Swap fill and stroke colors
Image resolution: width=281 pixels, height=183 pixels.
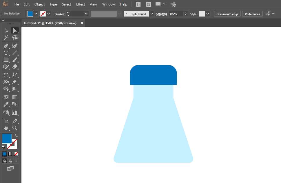[x=16, y=136]
